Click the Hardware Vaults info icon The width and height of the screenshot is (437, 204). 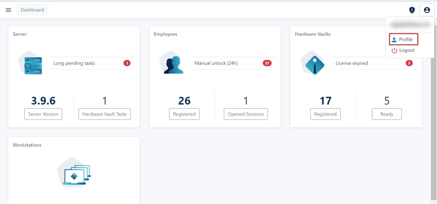(314, 64)
